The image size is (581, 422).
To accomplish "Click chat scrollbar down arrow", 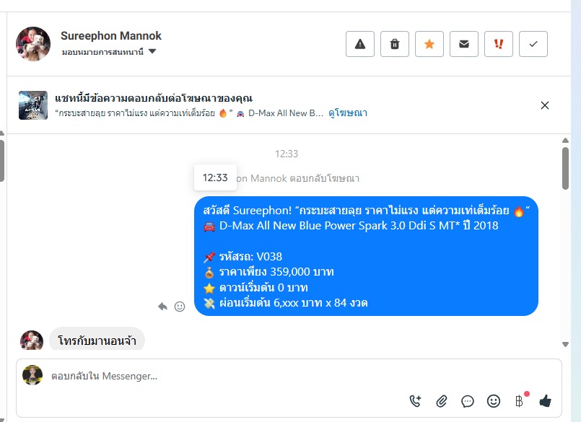I will (x=565, y=344).
